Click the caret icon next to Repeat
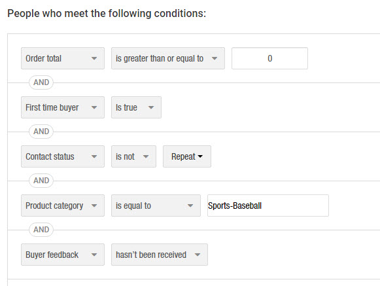 pyautogui.click(x=200, y=156)
